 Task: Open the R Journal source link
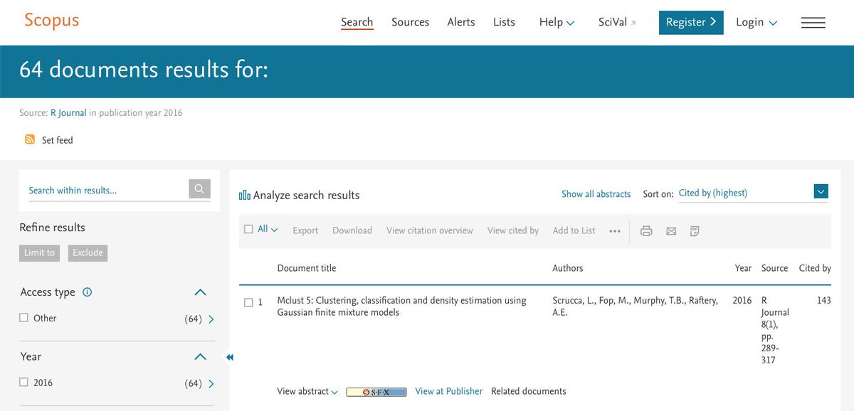(68, 112)
